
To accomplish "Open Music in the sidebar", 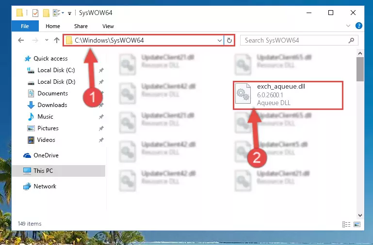I will click(45, 117).
